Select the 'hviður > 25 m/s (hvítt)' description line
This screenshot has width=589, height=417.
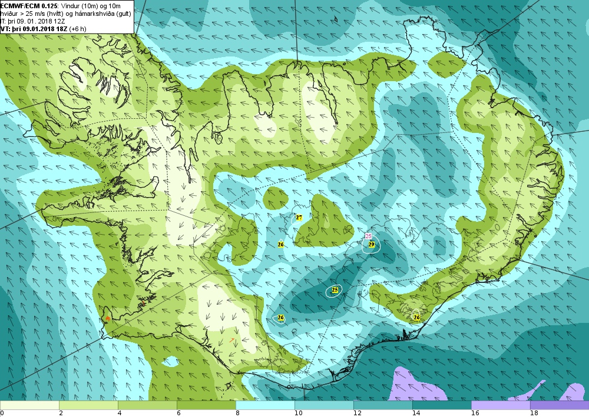[x=66, y=14]
